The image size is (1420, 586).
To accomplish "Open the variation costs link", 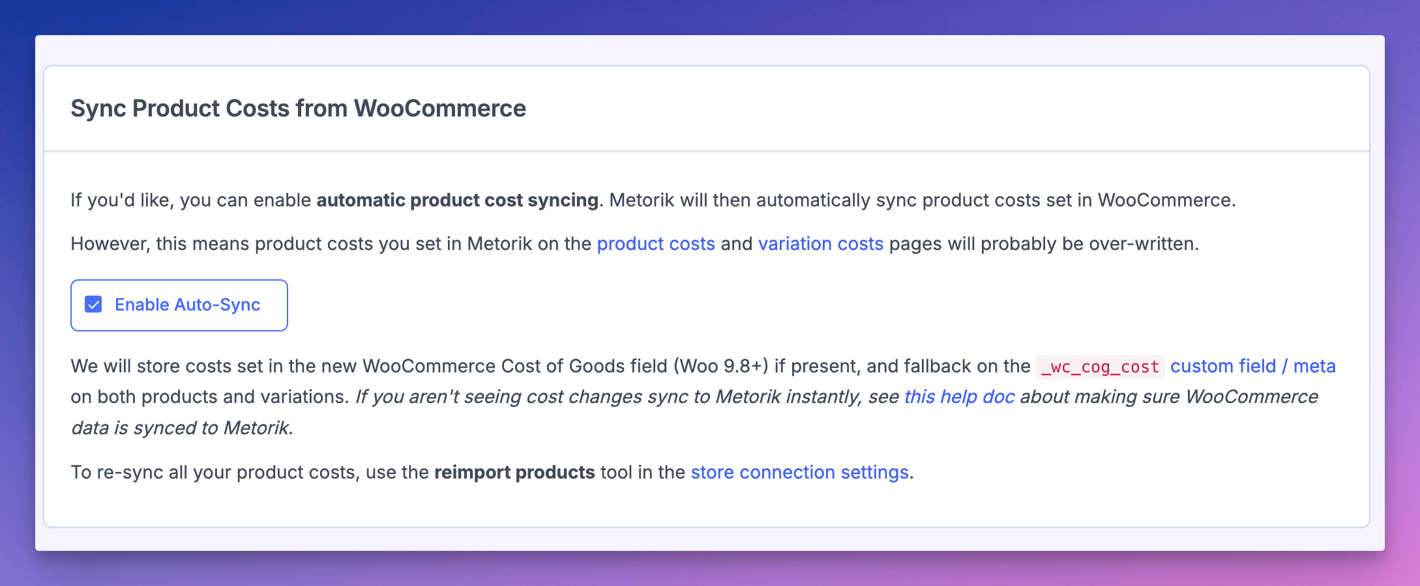I will (x=820, y=244).
